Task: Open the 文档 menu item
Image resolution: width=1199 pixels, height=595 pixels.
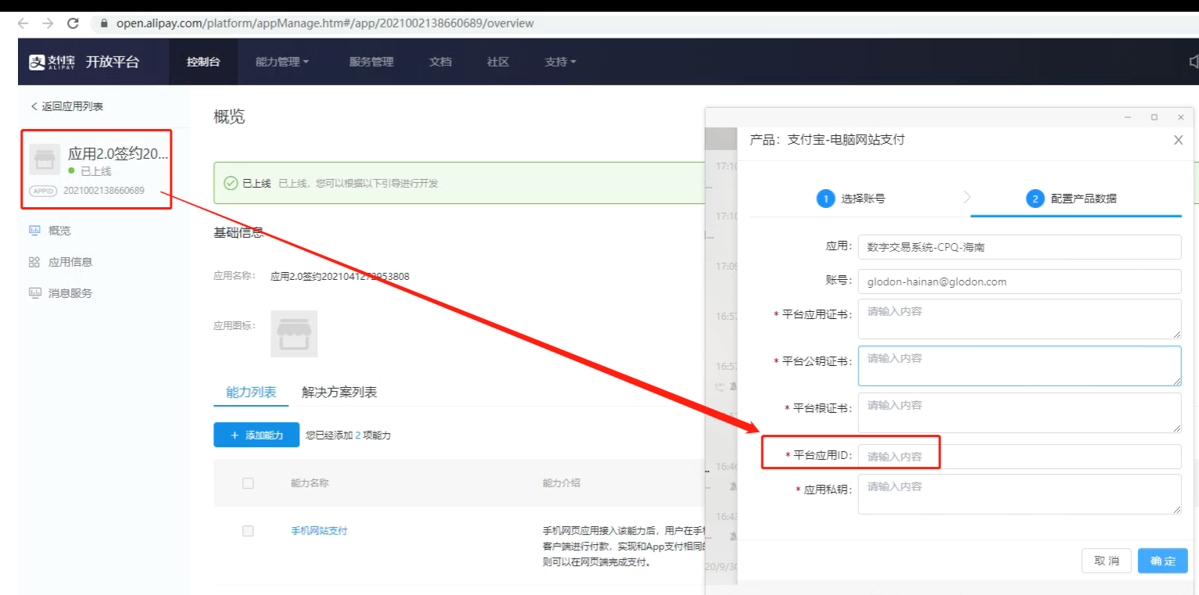Action: (440, 62)
